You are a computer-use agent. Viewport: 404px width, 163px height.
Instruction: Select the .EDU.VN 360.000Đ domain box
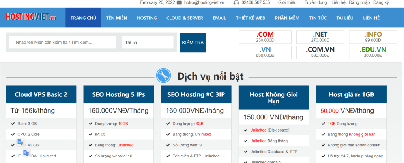(373, 52)
